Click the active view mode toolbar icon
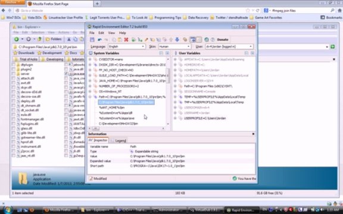The width and height of the screenshot is (343, 214). click(193, 39)
